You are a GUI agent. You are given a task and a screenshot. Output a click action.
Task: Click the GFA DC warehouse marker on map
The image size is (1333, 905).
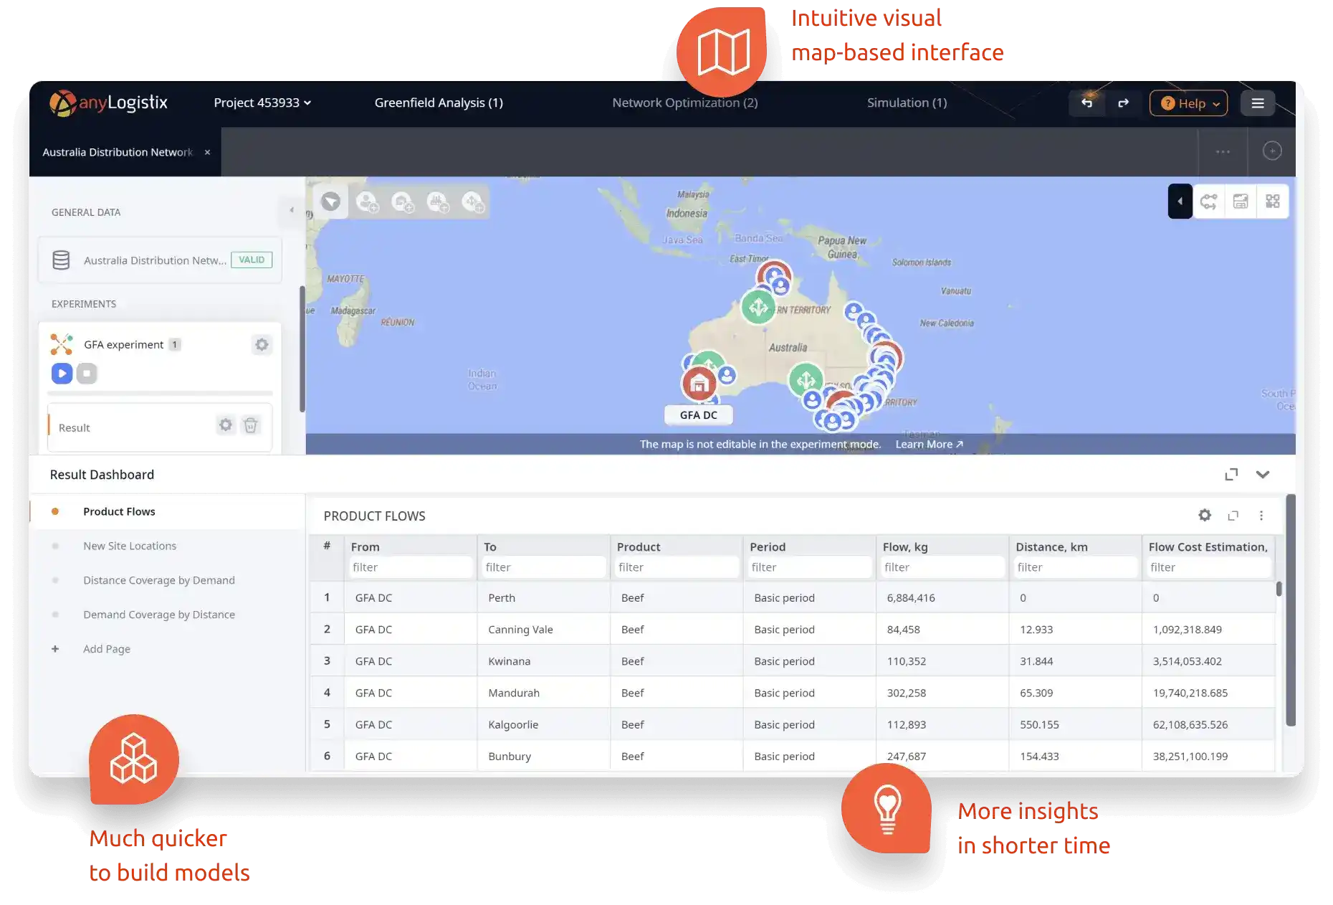[x=699, y=383]
